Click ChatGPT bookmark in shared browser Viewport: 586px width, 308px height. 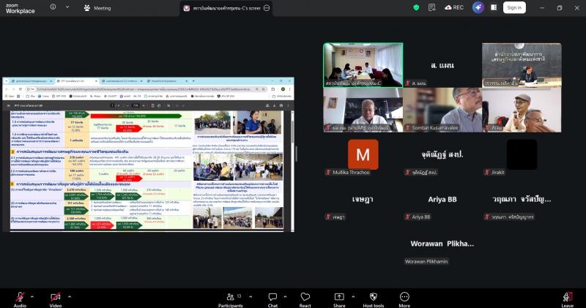[x=111, y=97]
